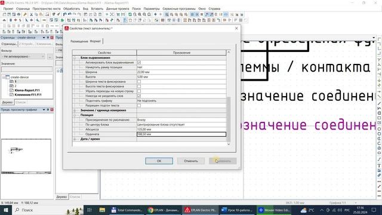Click the yellow wrench icon in the toolbar
Screen dimensions: 382x215
click(25, 14)
